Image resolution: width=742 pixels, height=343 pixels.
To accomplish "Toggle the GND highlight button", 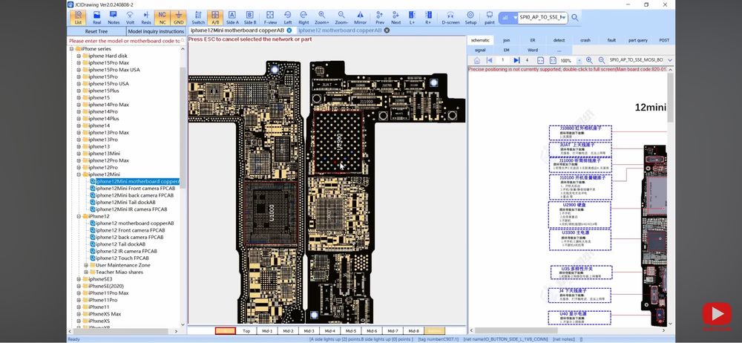I will pos(178,18).
